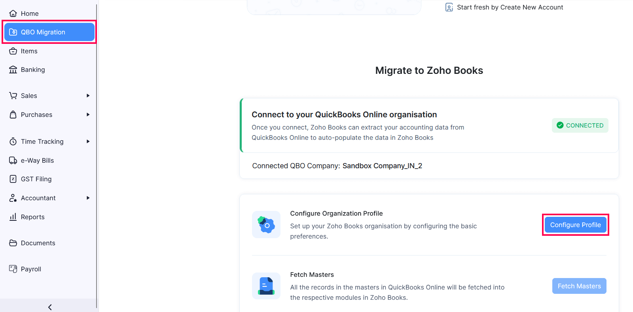Click the GST Filing icon
633x312 pixels.
pyautogui.click(x=13, y=179)
